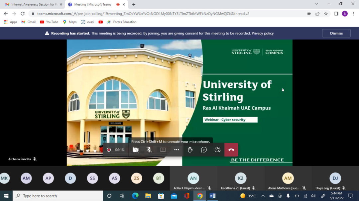This screenshot has height=201, width=359.
Task: Launch Microsoft Edge from taskbar
Action: tap(135, 196)
